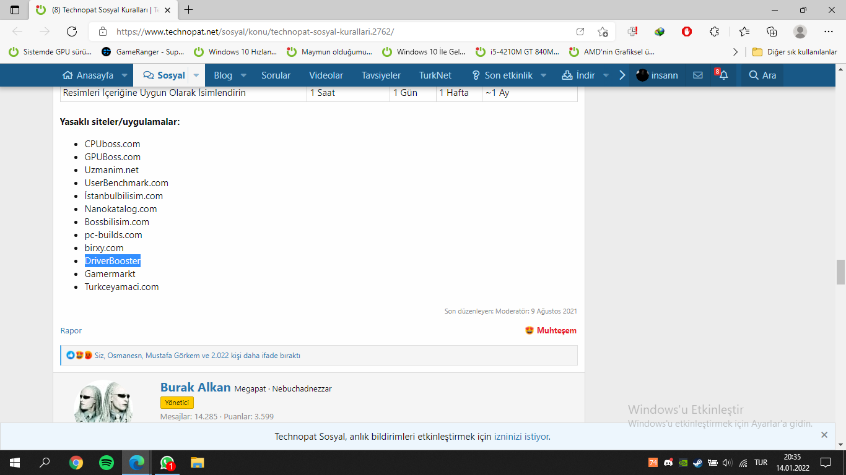The height and width of the screenshot is (475, 846).
Task: Open the TurkNet nav item
Action: (435, 75)
